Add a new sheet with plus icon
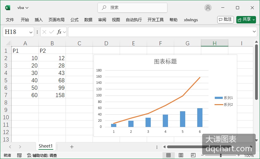This screenshot has width=260, height=159. pos(72,147)
